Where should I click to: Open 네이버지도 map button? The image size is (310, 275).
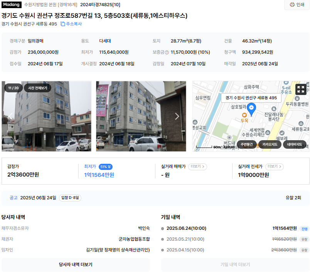coord(294,144)
